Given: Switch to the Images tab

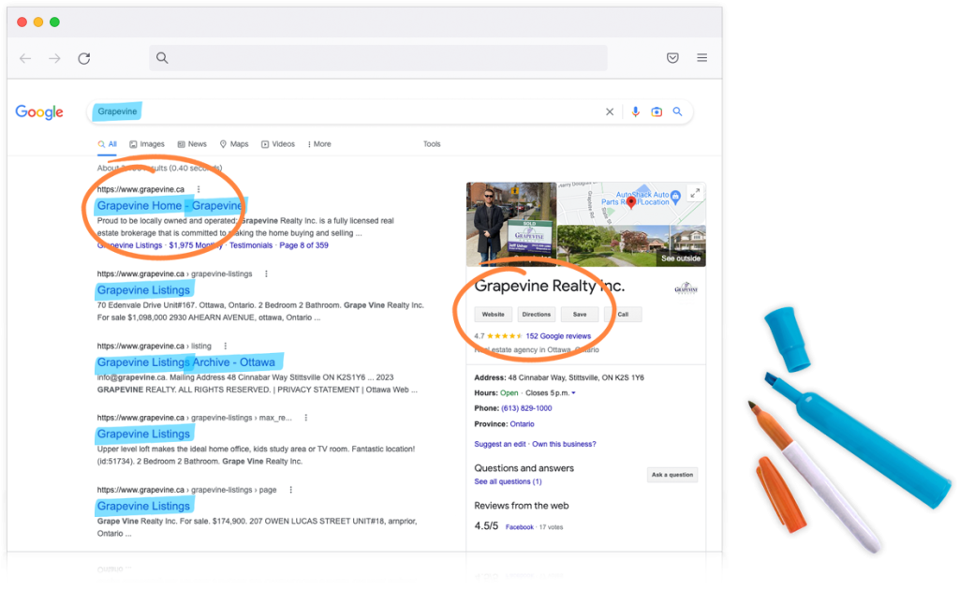Looking at the screenshot, I should tap(146, 144).
